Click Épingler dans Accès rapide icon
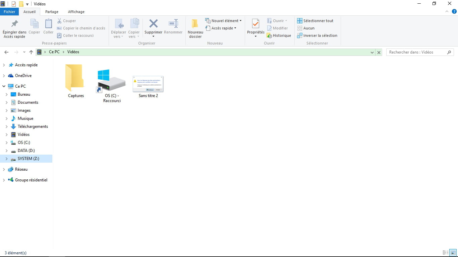The height and width of the screenshot is (257, 458). pyautogui.click(x=14, y=24)
